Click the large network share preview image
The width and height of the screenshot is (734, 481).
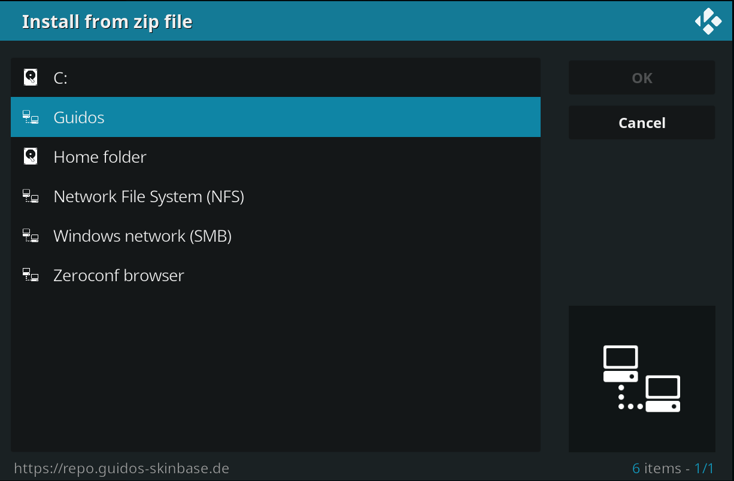(x=642, y=379)
